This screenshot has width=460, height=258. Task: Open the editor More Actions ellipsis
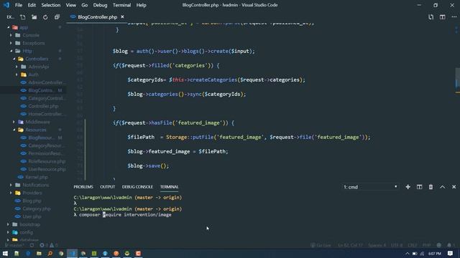[454, 17]
